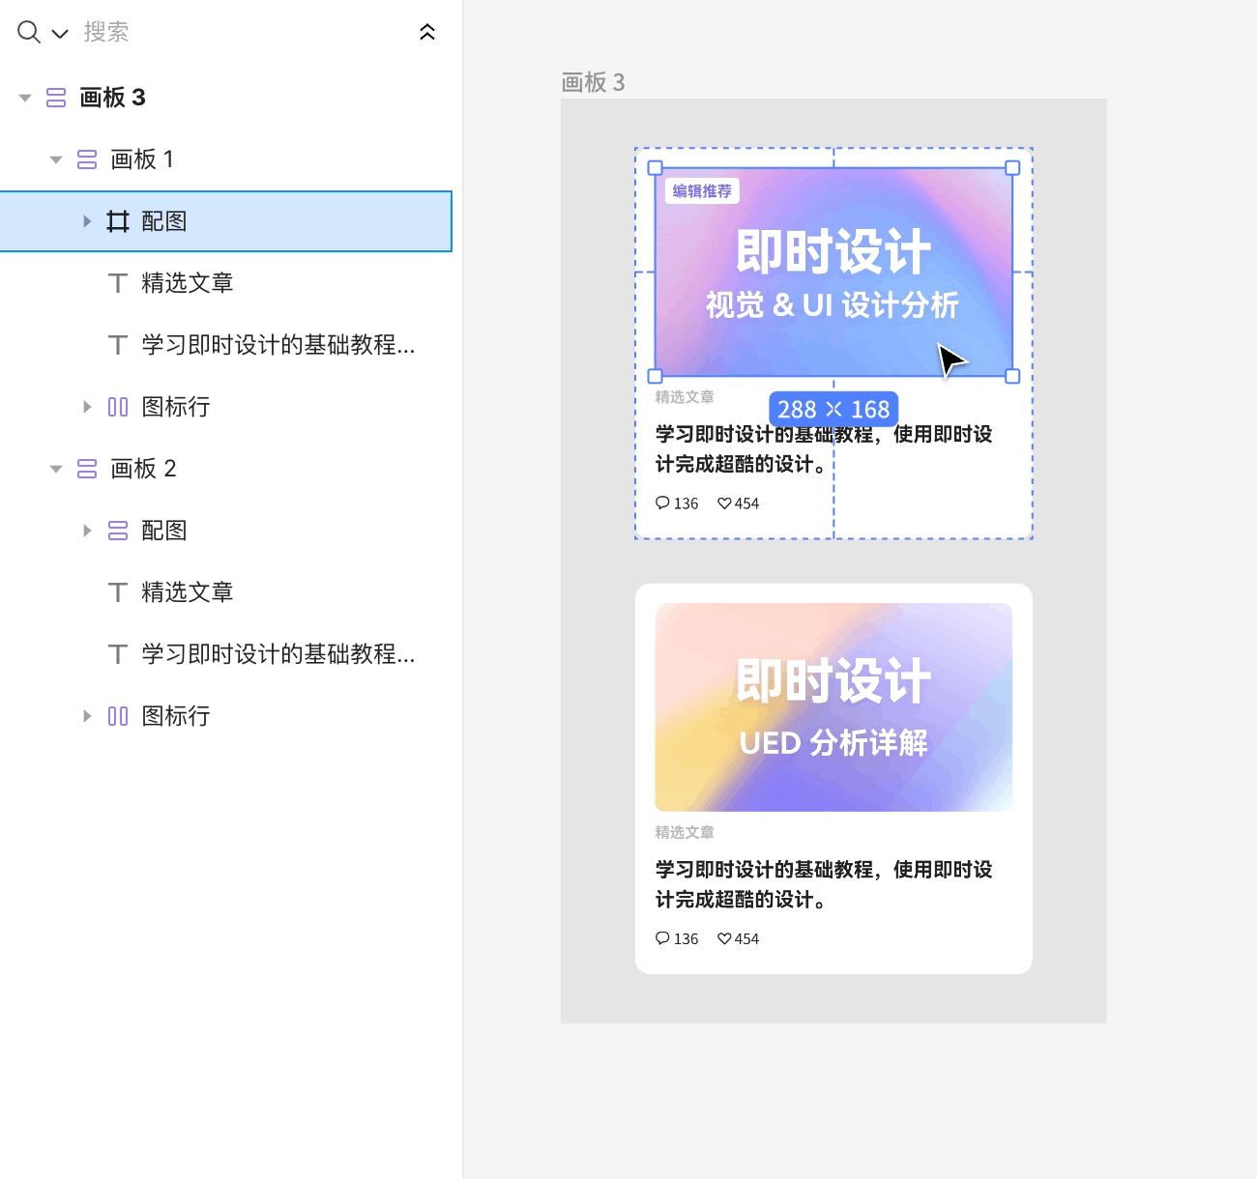This screenshot has width=1257, height=1179.
Task: Click auto-layout icon of 配图 under 画板 2
Action: (x=118, y=531)
